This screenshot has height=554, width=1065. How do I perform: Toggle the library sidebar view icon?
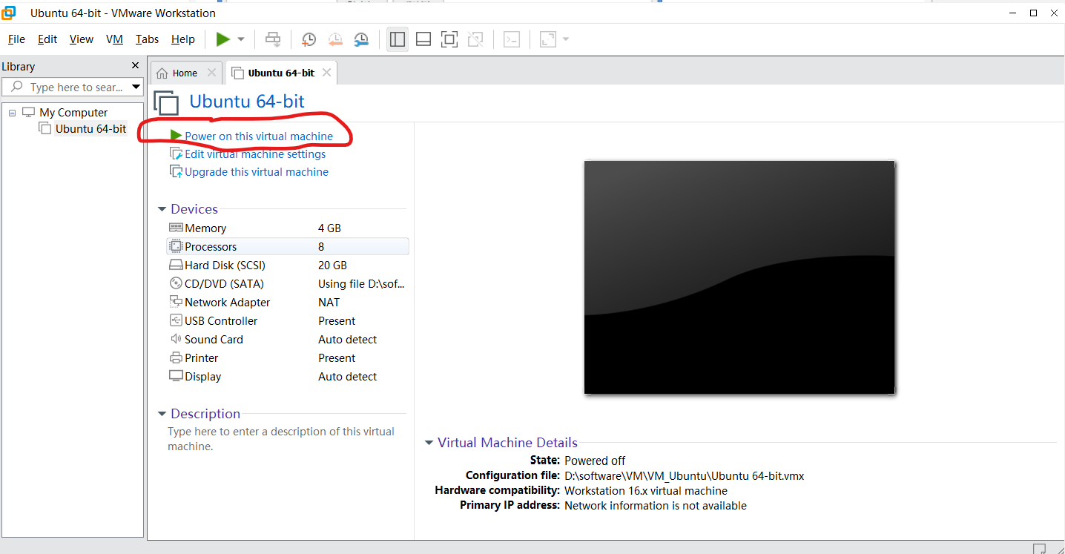click(x=398, y=39)
